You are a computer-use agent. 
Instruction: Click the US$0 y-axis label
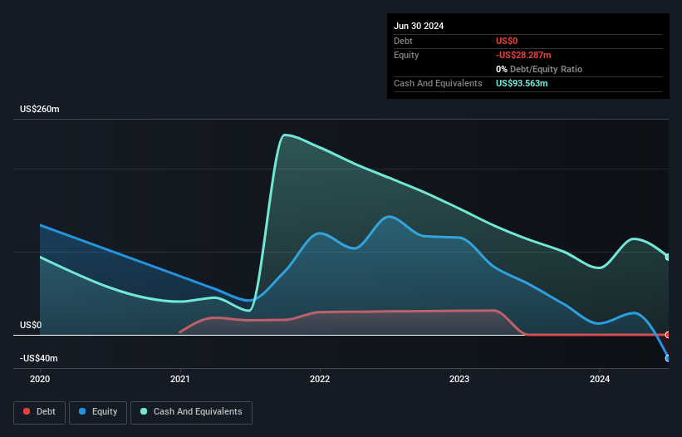pyautogui.click(x=31, y=325)
